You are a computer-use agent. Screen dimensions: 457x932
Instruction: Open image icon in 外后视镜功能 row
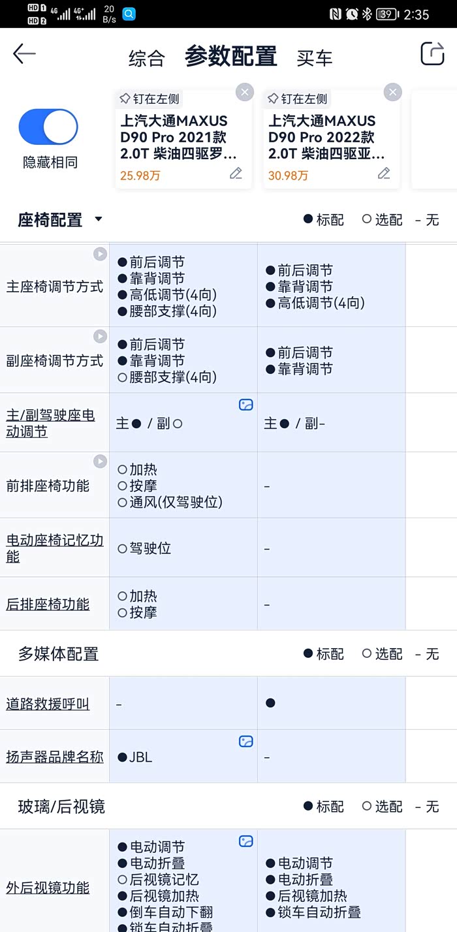pos(245,841)
